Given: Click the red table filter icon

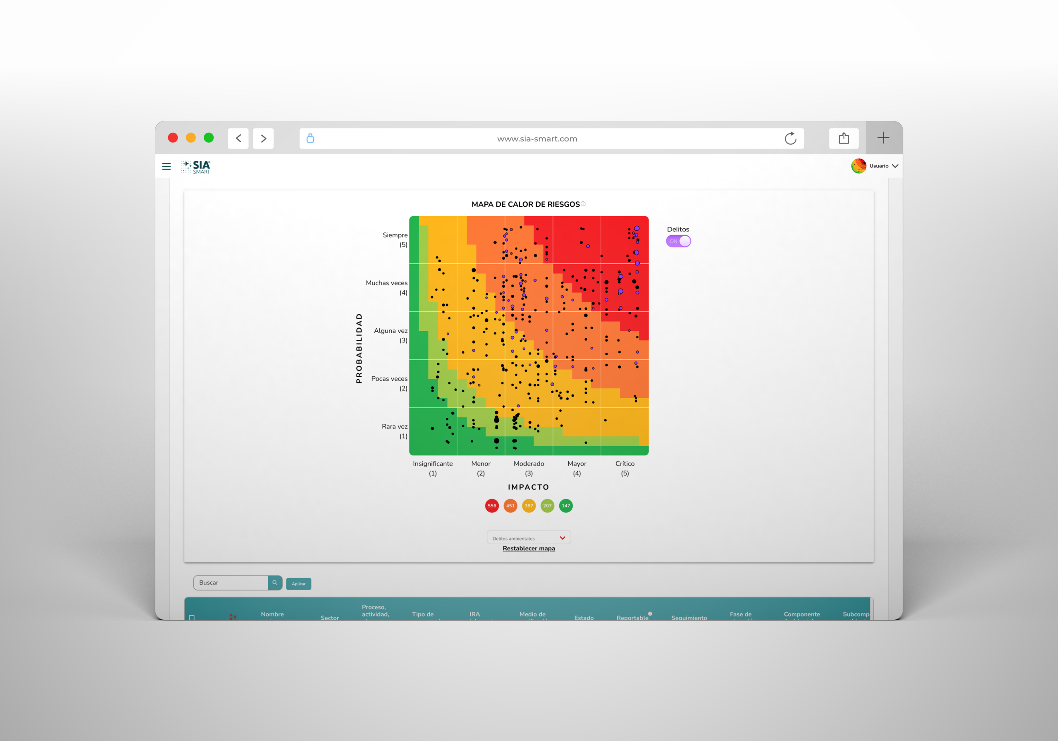Looking at the screenshot, I should [x=233, y=617].
